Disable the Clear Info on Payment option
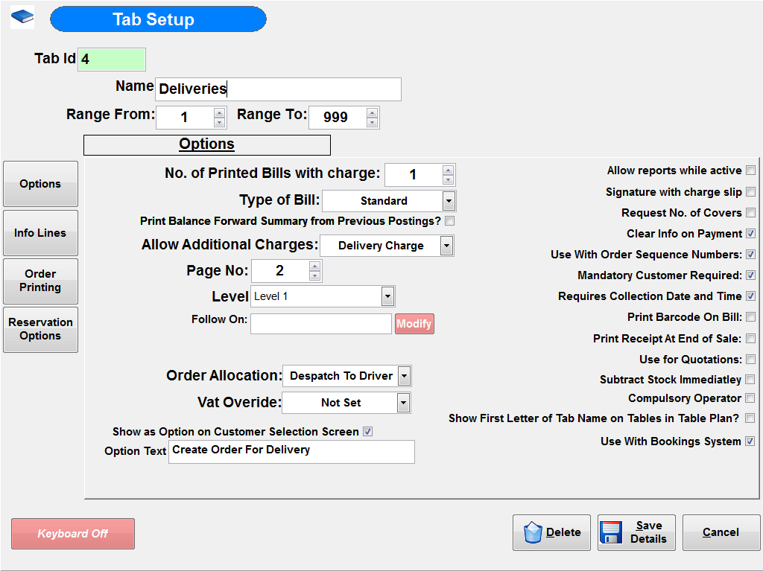763x571 pixels. 750,233
